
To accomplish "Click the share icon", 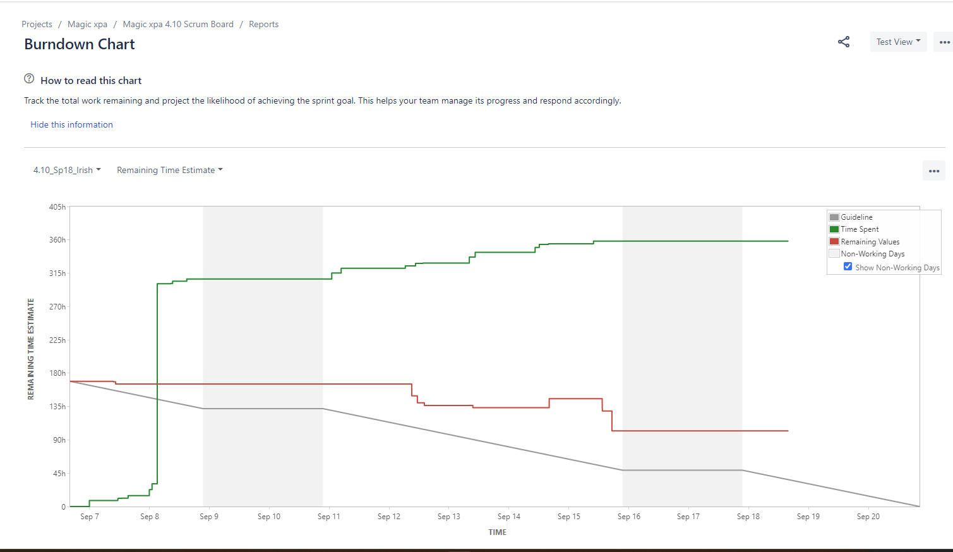I will coord(844,41).
